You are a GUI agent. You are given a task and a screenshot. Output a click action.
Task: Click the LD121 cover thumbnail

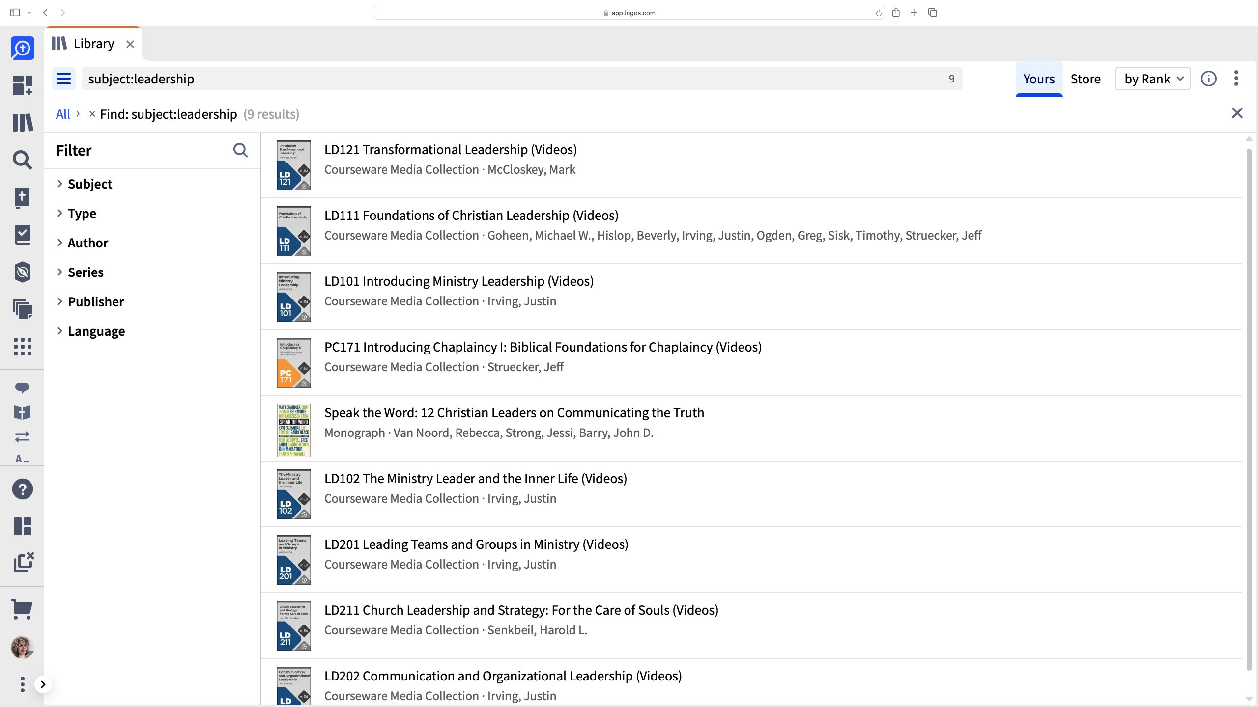click(293, 165)
